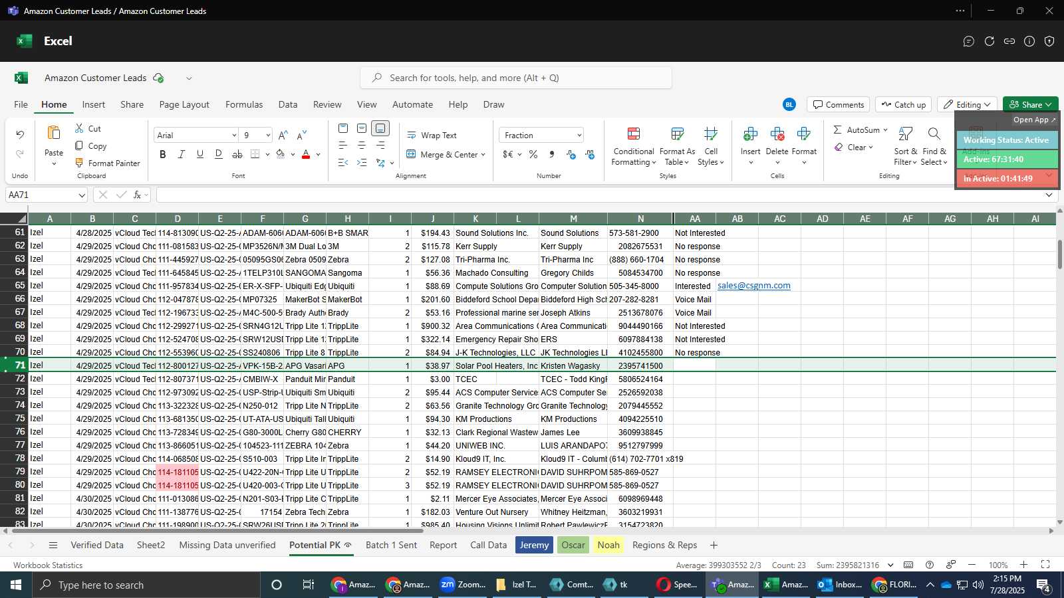Screen dimensions: 1064x598
Task: Open the sales@csgnm.com email link
Action: 754,286
